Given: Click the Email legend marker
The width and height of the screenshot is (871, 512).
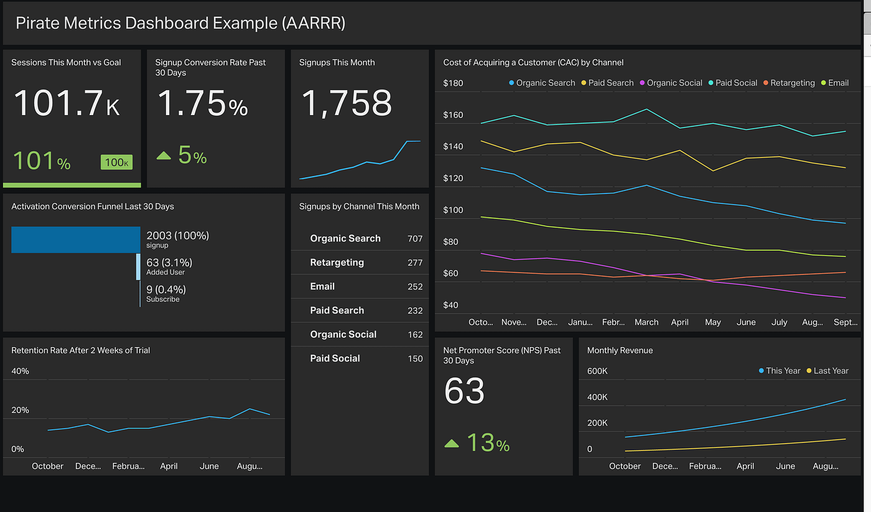Looking at the screenshot, I should 823,83.
